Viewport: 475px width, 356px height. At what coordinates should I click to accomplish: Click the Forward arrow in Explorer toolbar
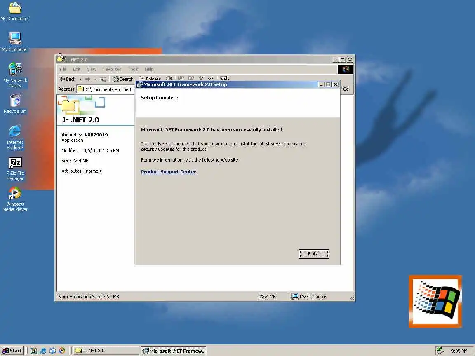click(88, 79)
